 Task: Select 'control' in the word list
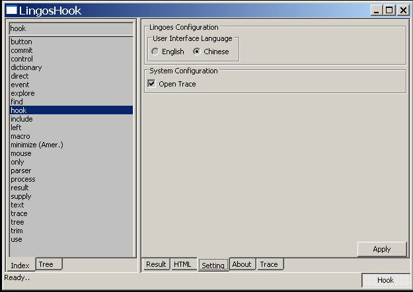71,59
